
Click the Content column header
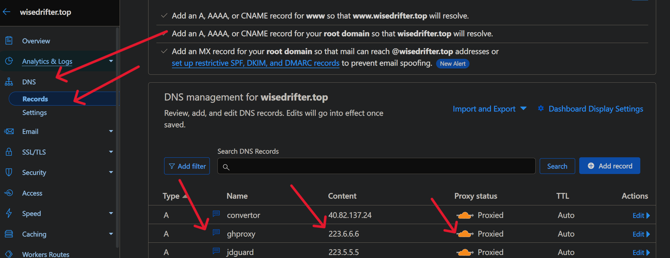click(342, 196)
